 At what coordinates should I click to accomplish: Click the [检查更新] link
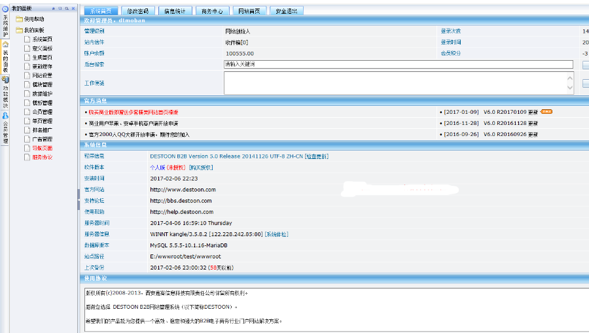click(317, 156)
